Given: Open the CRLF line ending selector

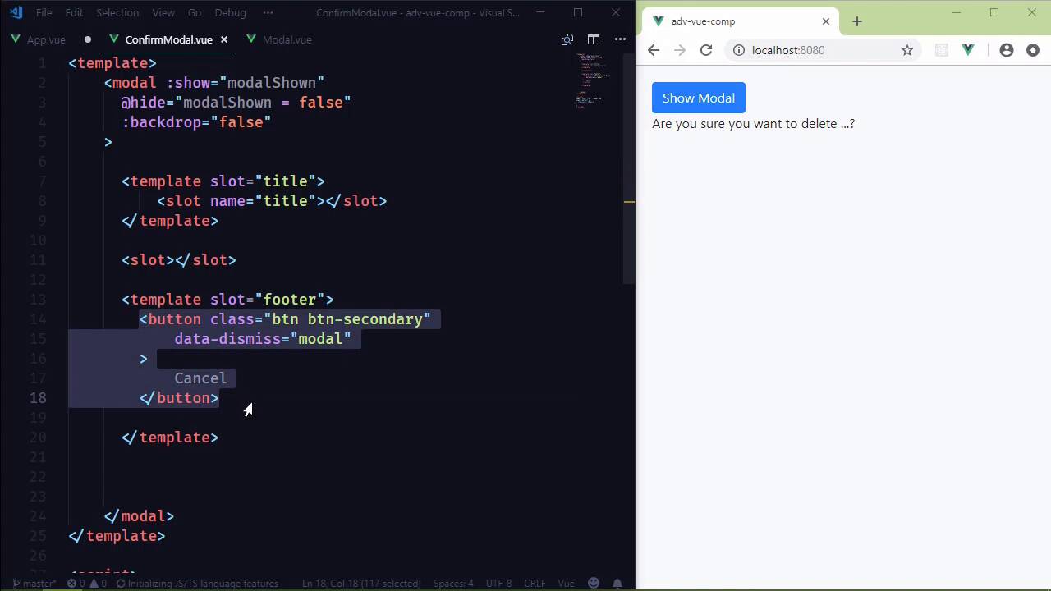Looking at the screenshot, I should (535, 584).
